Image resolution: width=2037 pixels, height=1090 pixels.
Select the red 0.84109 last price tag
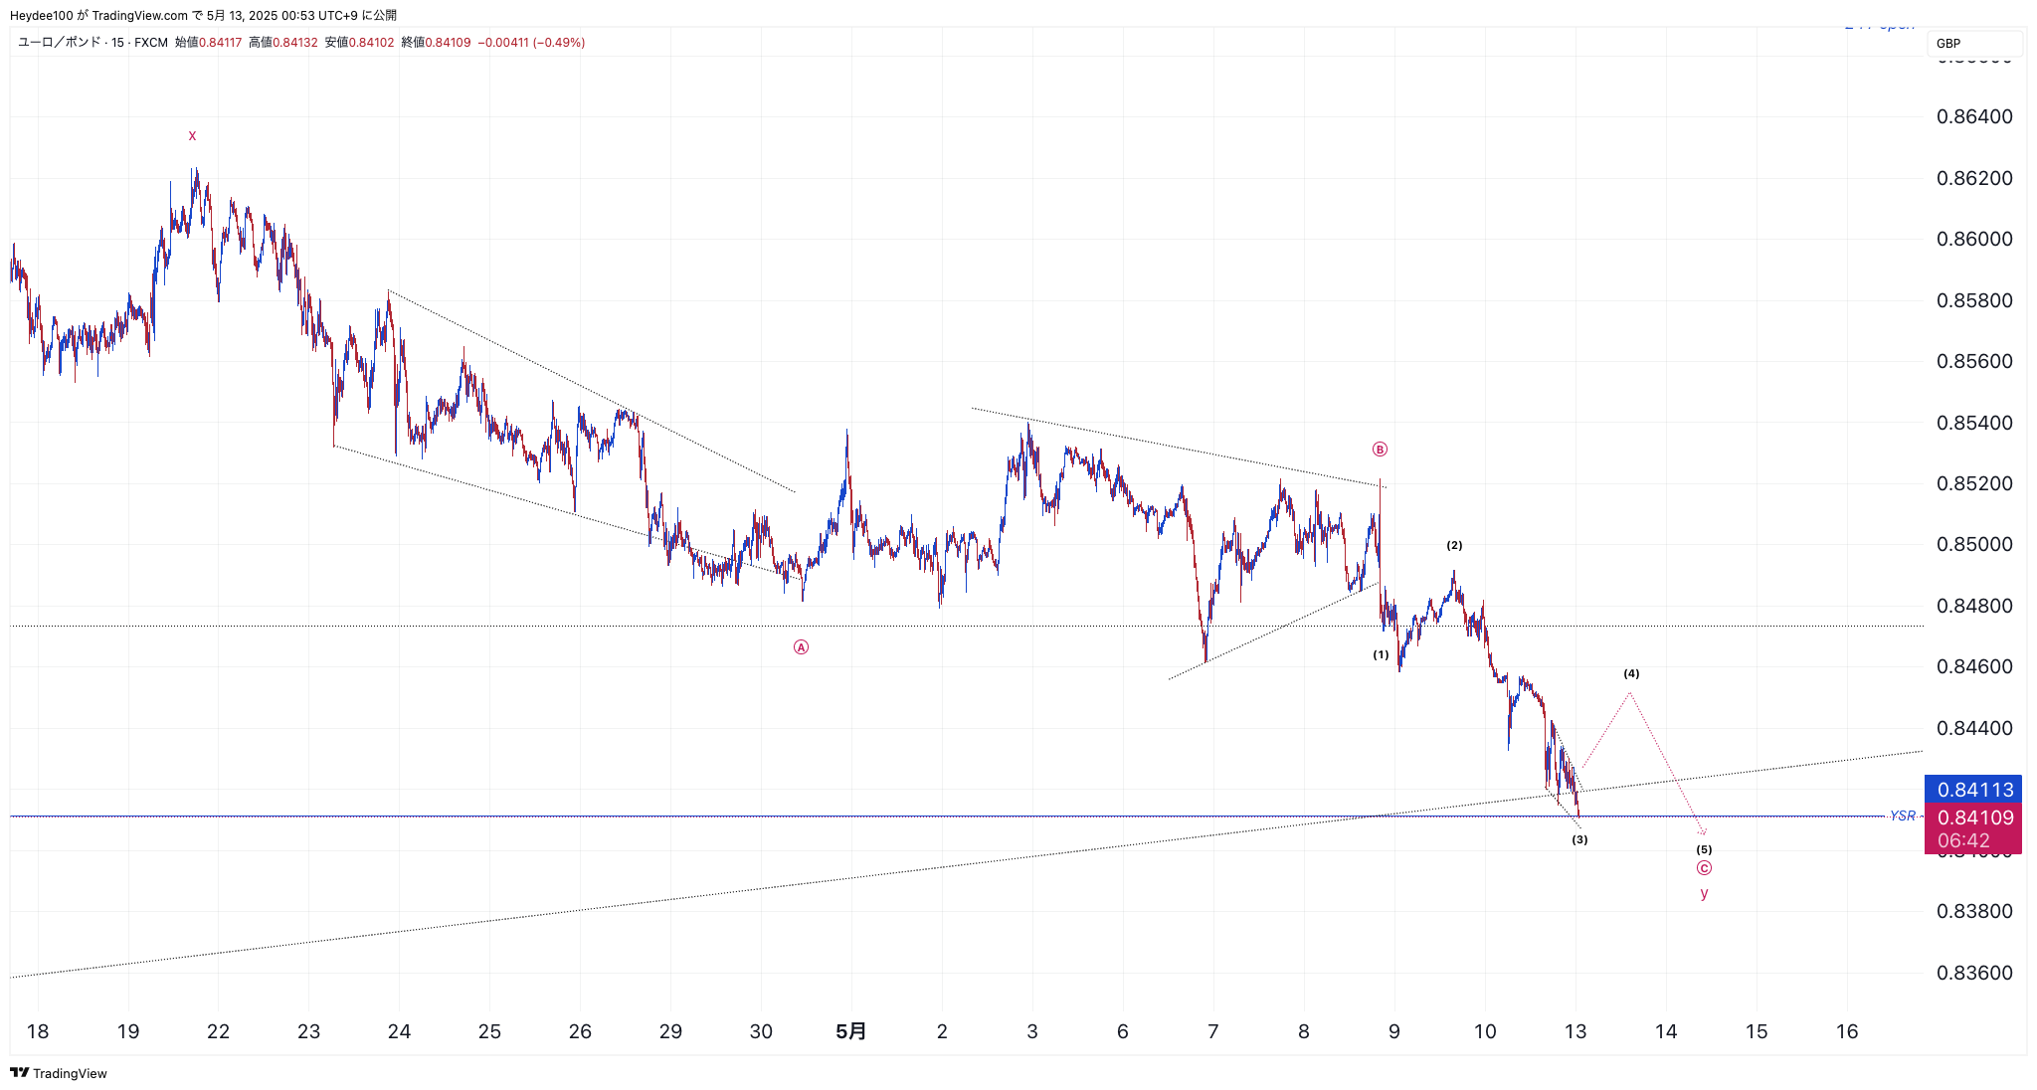pos(1974,817)
